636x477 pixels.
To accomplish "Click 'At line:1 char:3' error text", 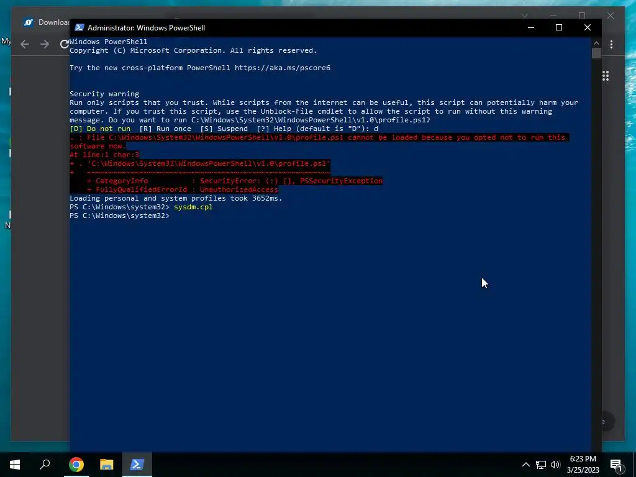I will pos(104,155).
